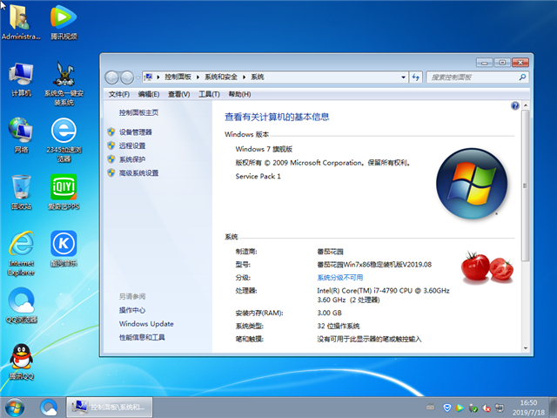Click the refresh button beside address bar
Viewport: 557px width, 418px height.
[x=416, y=78]
